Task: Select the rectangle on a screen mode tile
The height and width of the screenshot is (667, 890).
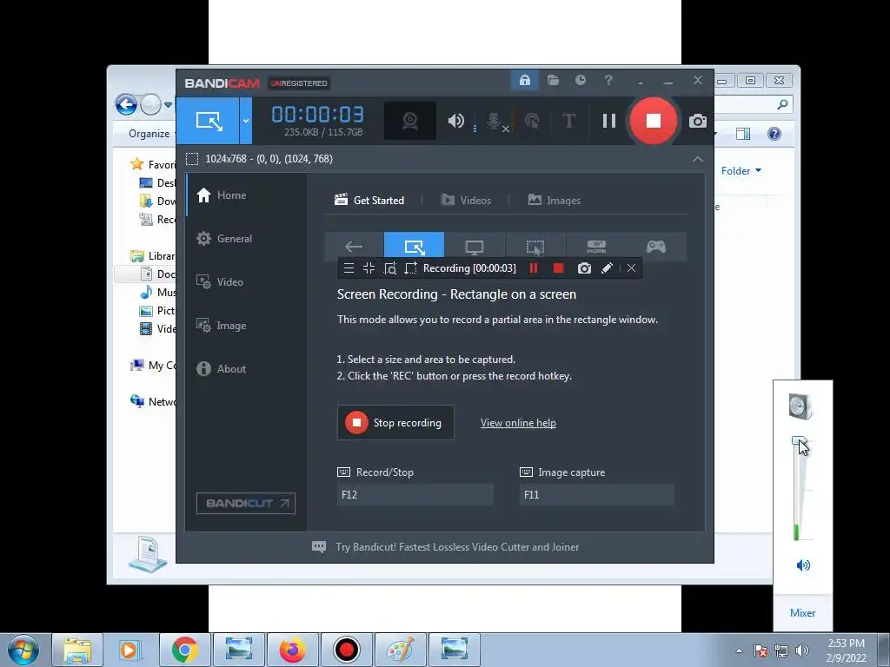Action: coord(414,246)
